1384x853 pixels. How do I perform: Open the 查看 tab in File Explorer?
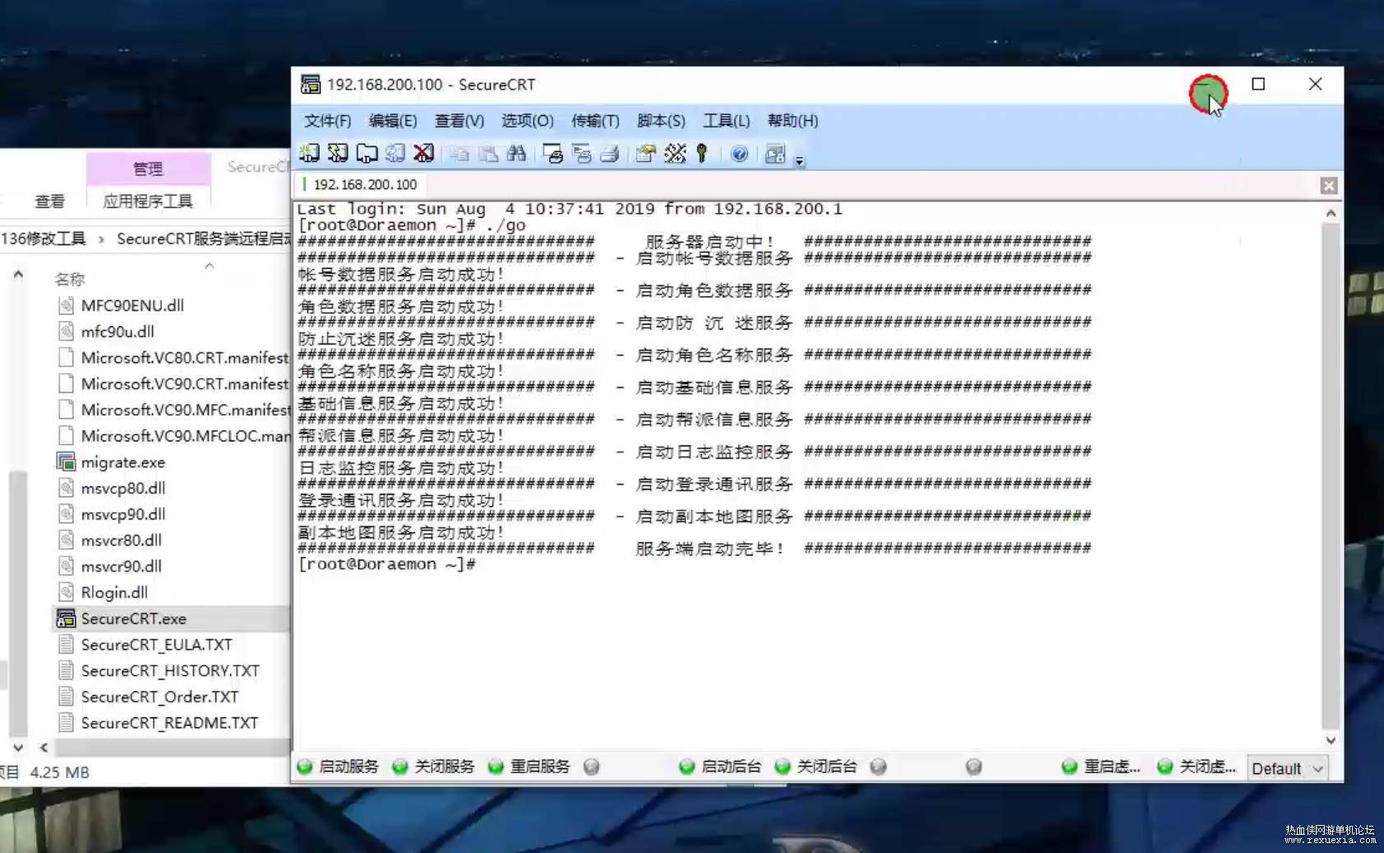pyautogui.click(x=49, y=201)
